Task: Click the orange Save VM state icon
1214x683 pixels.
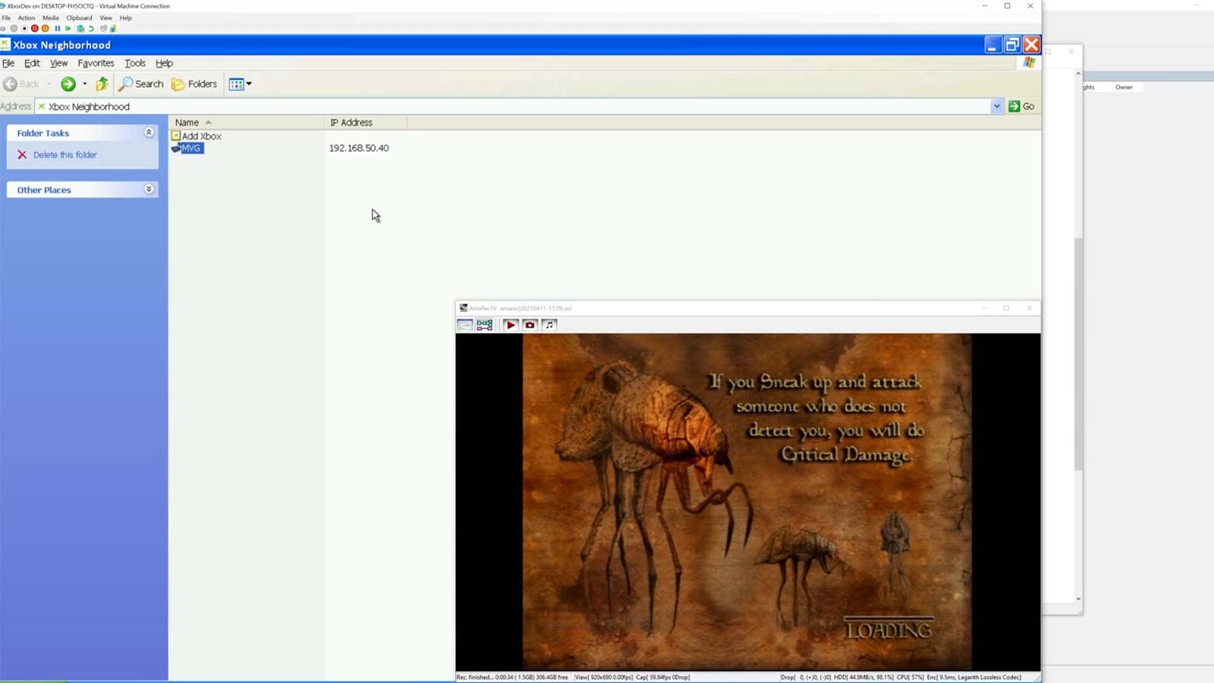Action: pos(45,28)
